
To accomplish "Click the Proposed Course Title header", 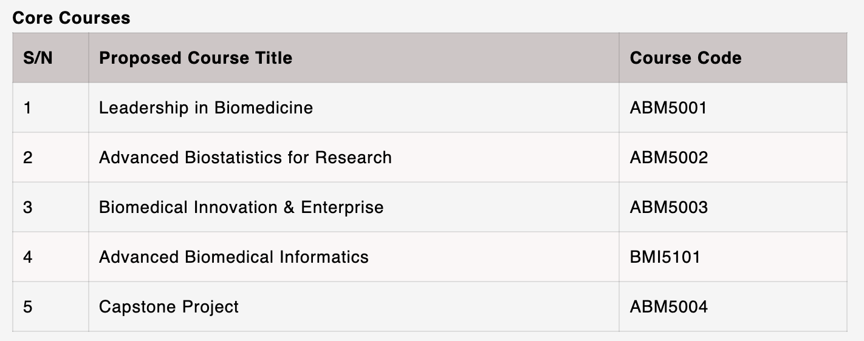I will point(196,58).
